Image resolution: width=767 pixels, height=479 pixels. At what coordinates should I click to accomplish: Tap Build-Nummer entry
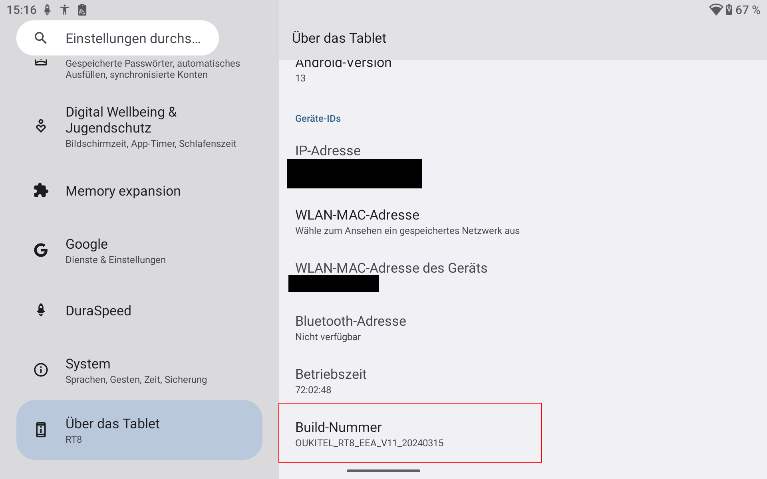[410, 434]
